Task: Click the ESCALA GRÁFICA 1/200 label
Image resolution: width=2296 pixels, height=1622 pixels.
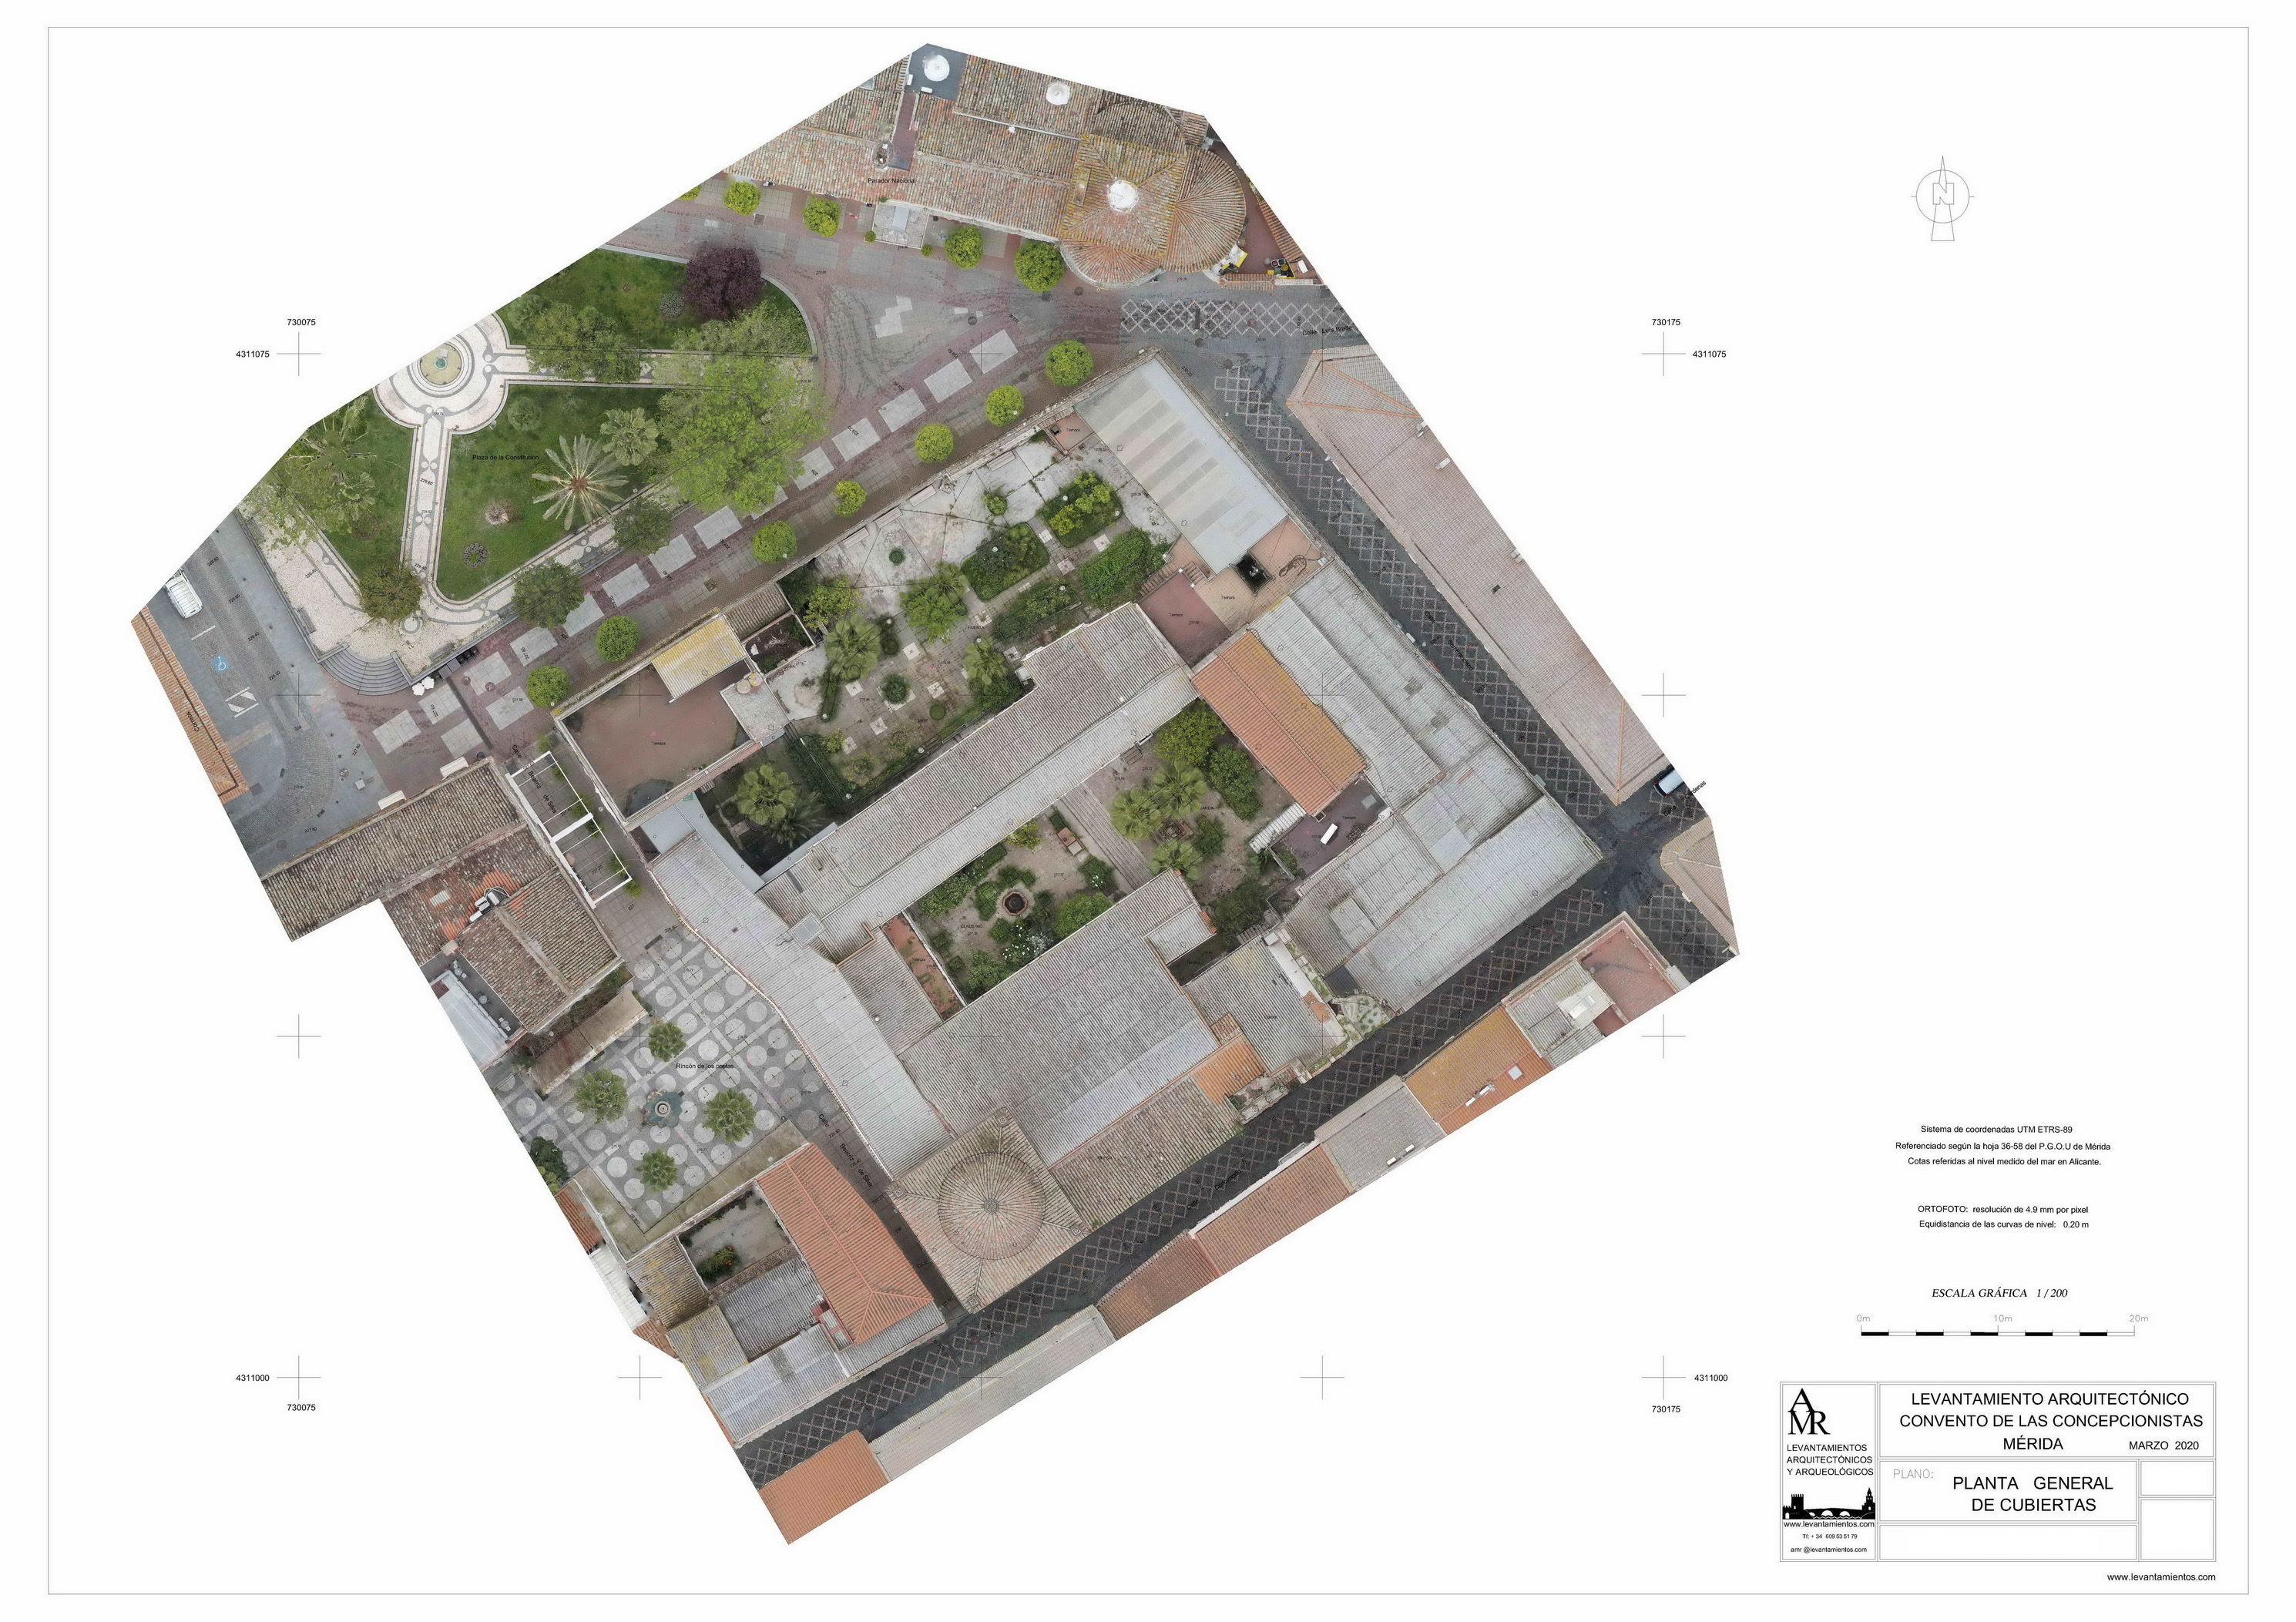Action: (1999, 1293)
